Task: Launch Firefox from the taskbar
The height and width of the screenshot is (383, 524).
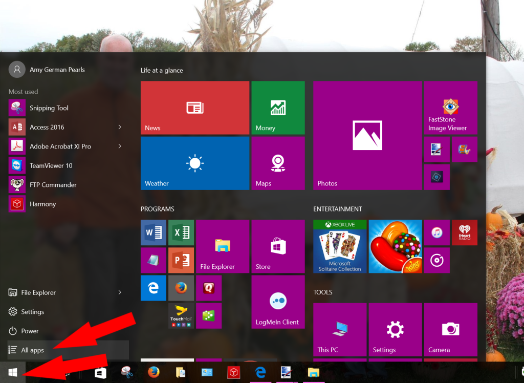Action: (x=154, y=372)
